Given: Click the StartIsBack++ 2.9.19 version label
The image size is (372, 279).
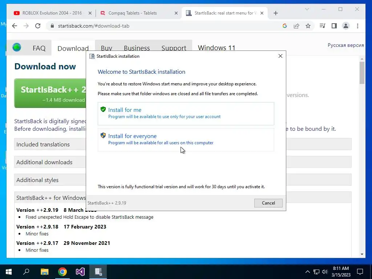Looking at the screenshot, I should [107, 203].
